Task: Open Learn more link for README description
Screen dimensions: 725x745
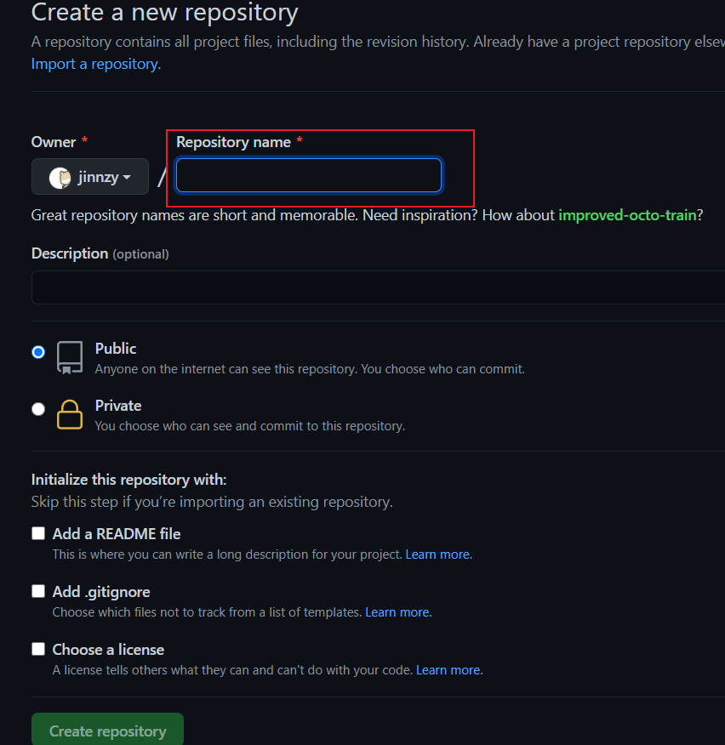Action: (x=437, y=554)
